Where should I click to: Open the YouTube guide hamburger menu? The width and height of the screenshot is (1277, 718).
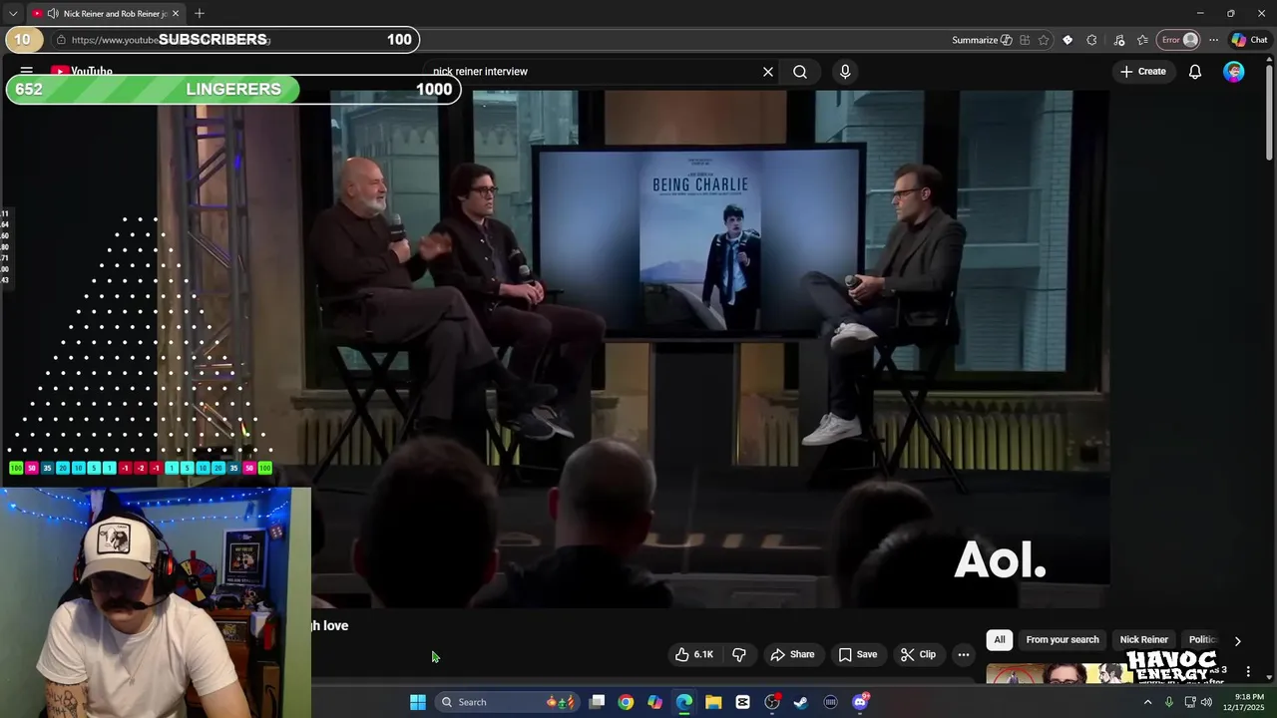[x=27, y=71]
